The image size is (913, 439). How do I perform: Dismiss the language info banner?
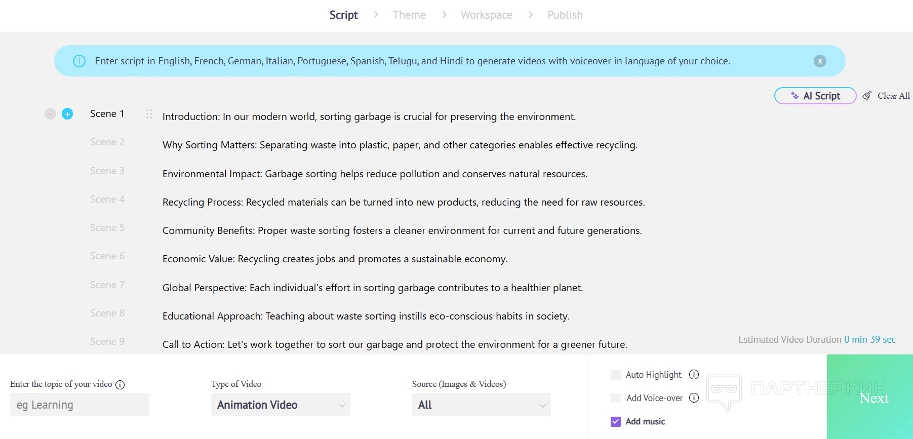[820, 61]
